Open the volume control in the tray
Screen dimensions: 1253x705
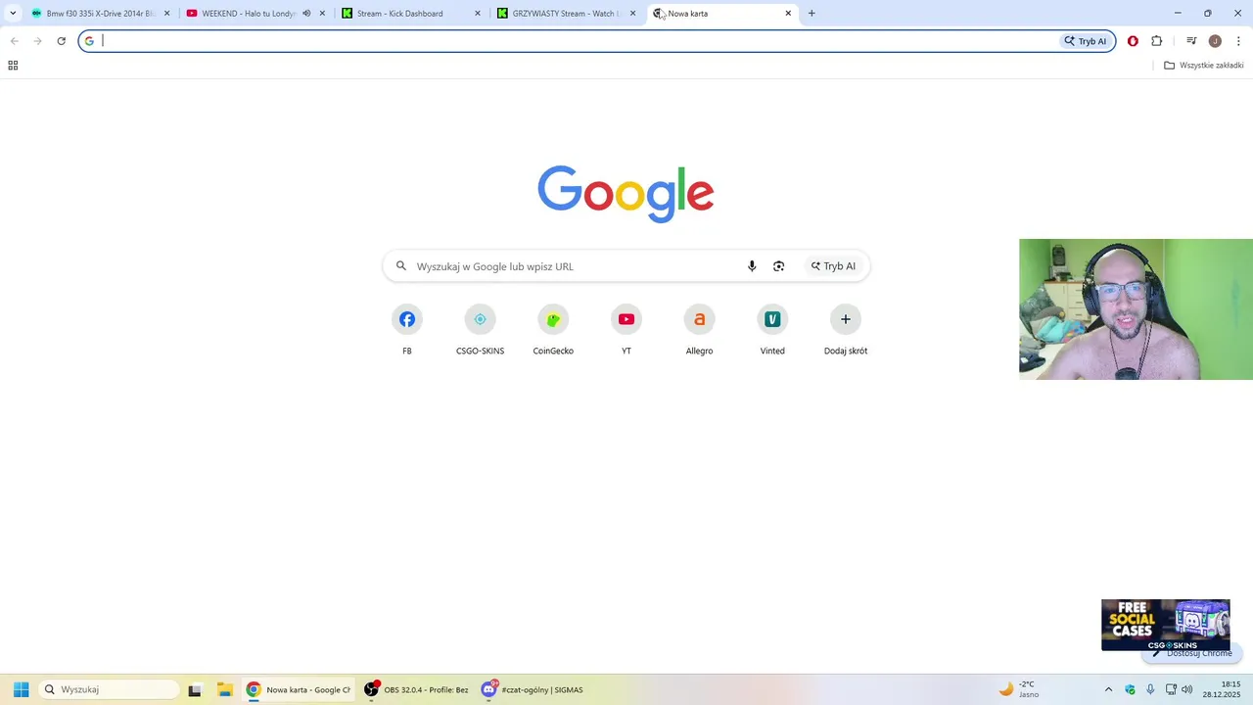[x=1187, y=689]
